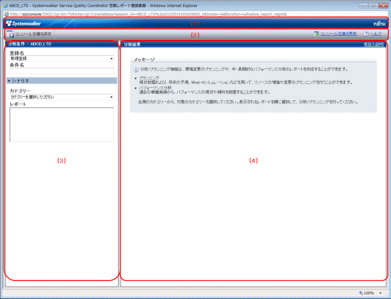This screenshot has width=391, height=299.
Task: Collapse the シナリオ section
Action: (x=9, y=81)
